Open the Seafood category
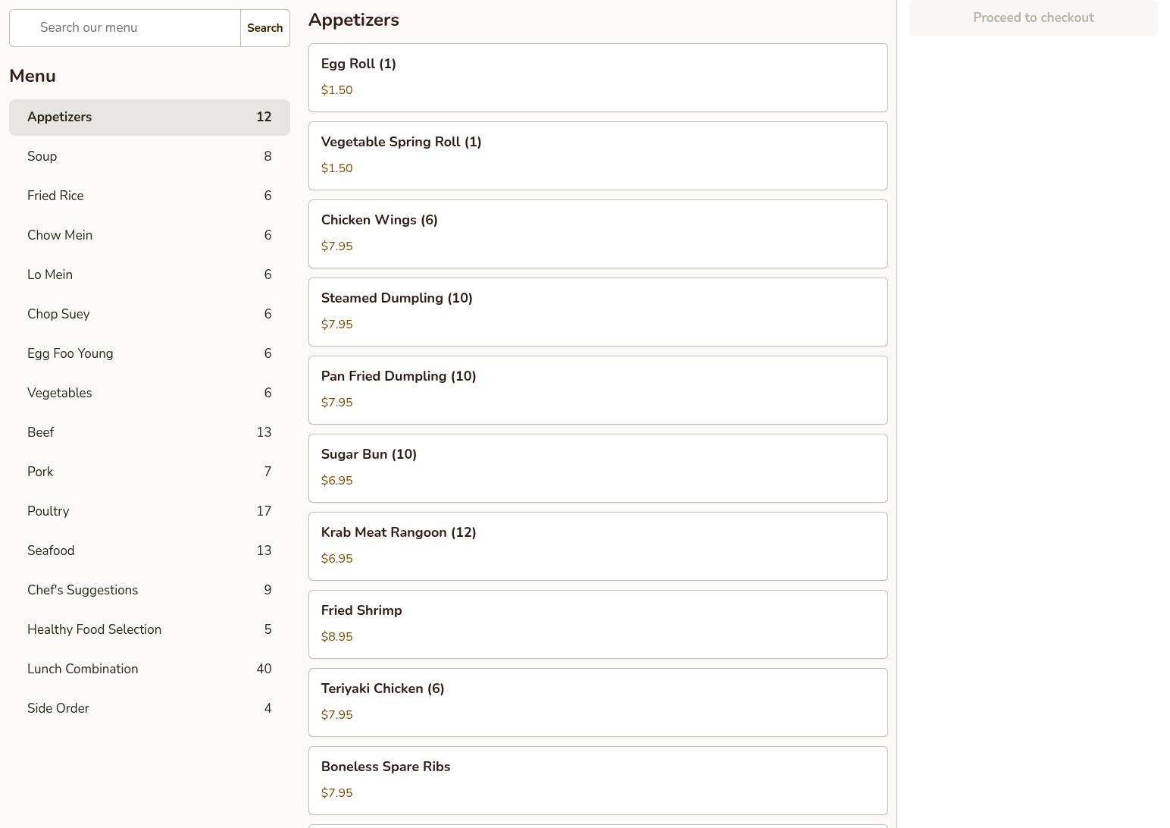 (x=149, y=551)
